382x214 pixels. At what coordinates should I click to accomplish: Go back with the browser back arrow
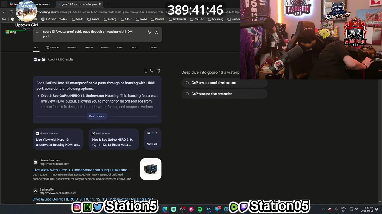pyautogui.click(x=4, y=12)
